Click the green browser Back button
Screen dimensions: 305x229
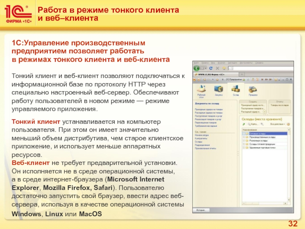[197, 68]
